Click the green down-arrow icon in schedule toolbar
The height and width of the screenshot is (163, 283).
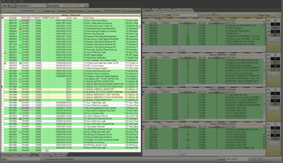coord(150,15)
